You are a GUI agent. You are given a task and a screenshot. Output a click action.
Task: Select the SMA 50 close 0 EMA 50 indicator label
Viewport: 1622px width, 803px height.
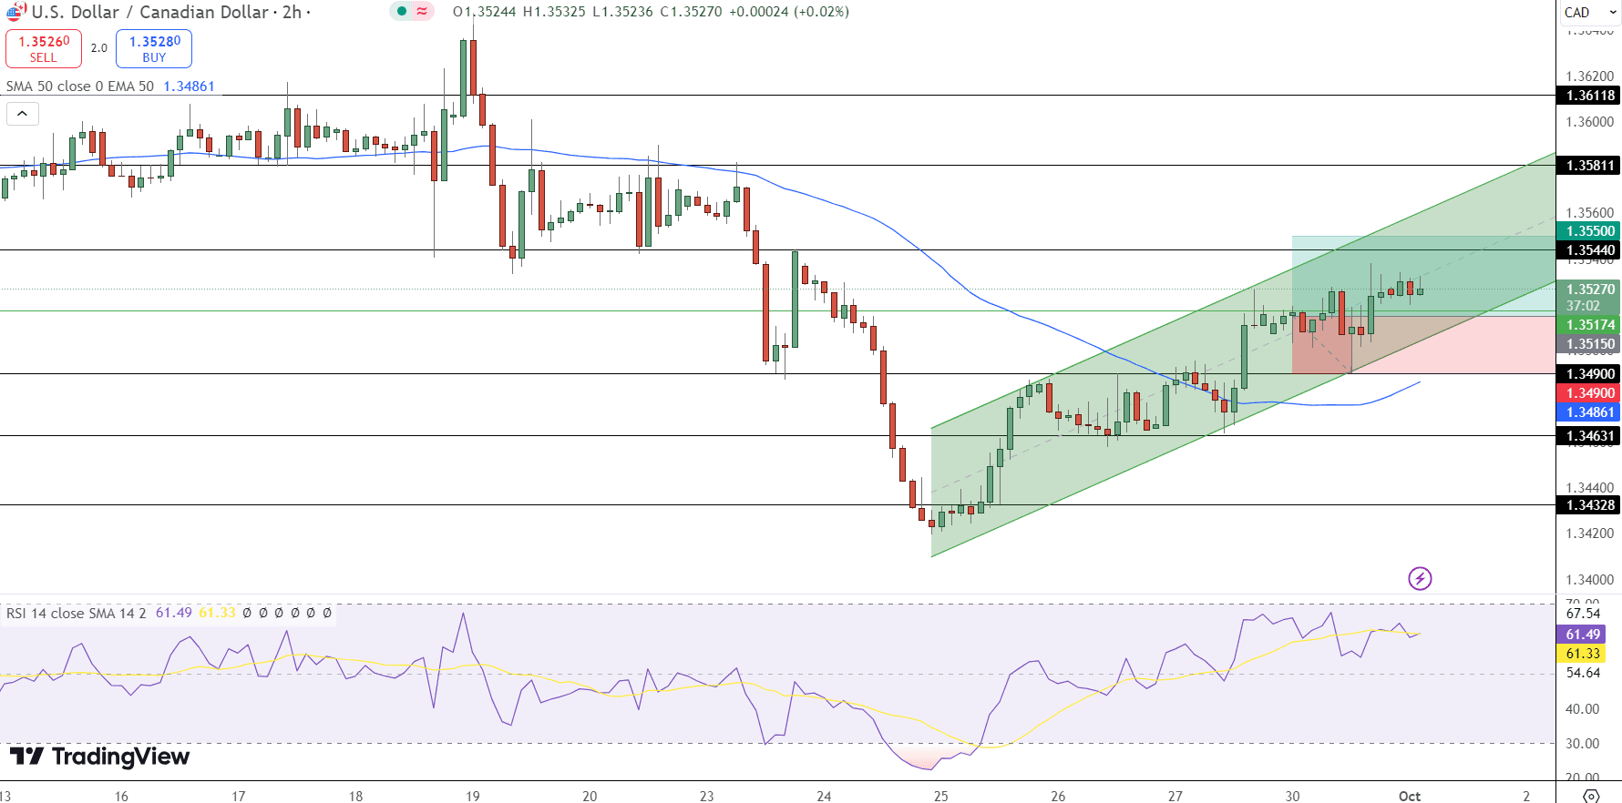tap(80, 86)
